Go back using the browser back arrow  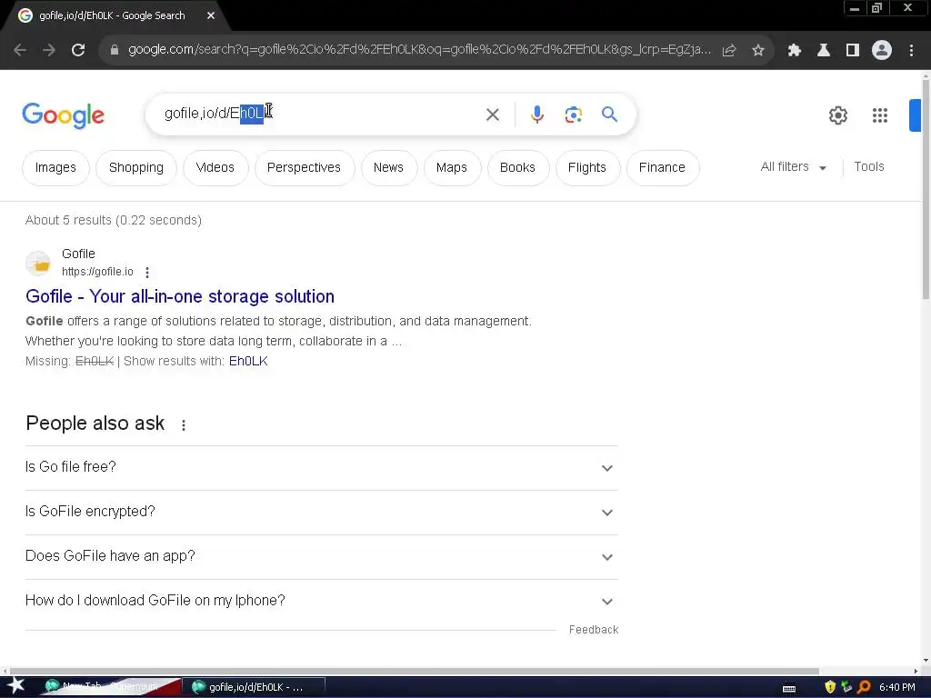(20, 51)
